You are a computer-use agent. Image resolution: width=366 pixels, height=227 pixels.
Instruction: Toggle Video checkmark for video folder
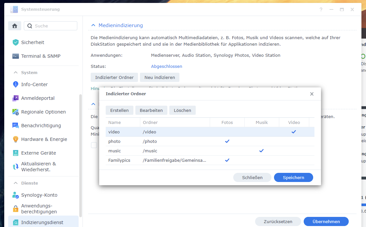pos(294,132)
